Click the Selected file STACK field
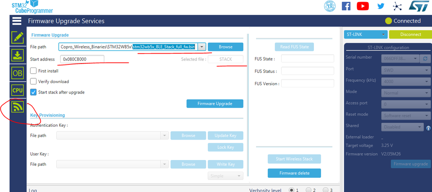 [x=225, y=59]
